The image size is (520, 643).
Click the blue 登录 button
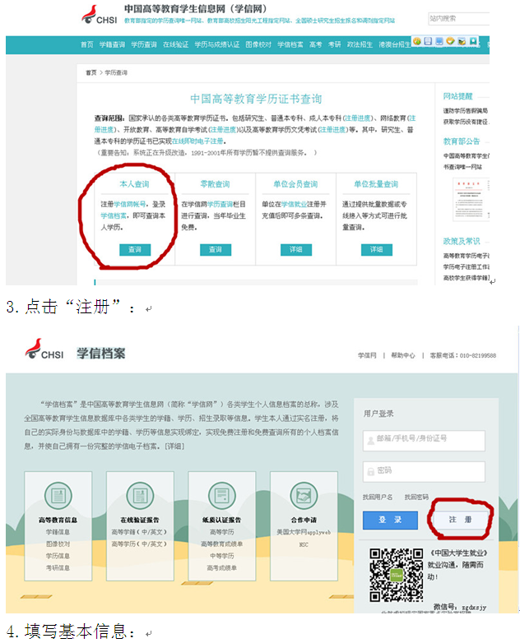point(390,520)
